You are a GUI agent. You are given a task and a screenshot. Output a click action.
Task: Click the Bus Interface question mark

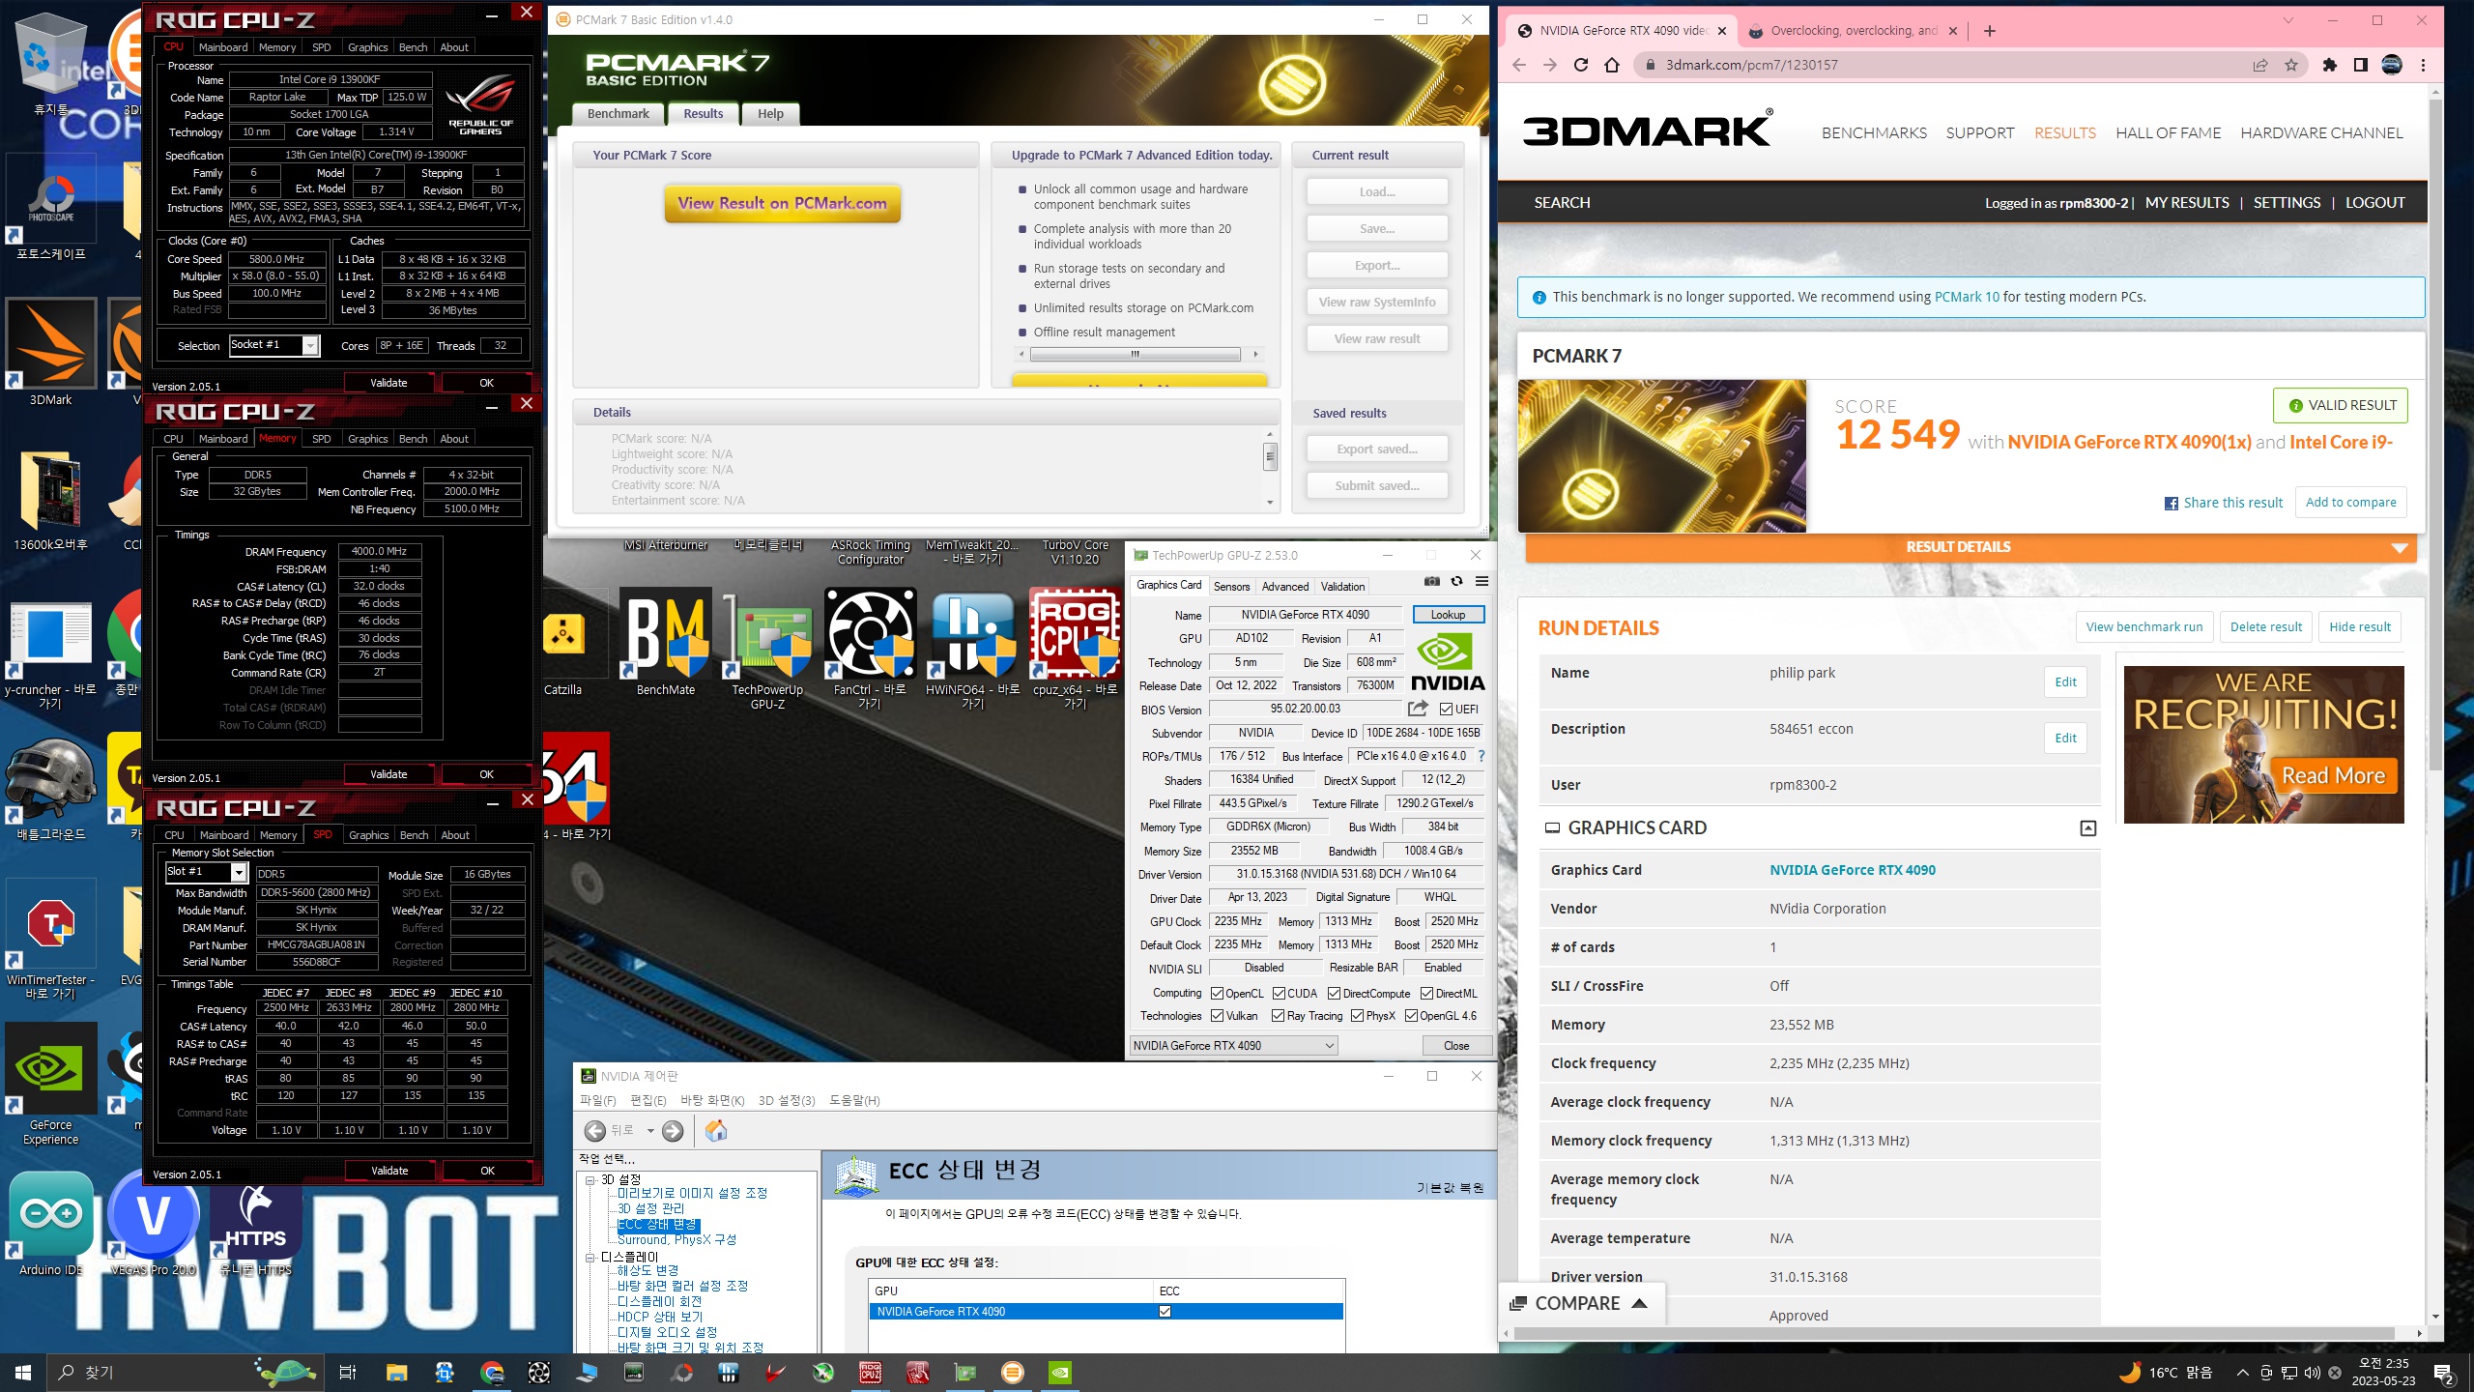click(1481, 756)
